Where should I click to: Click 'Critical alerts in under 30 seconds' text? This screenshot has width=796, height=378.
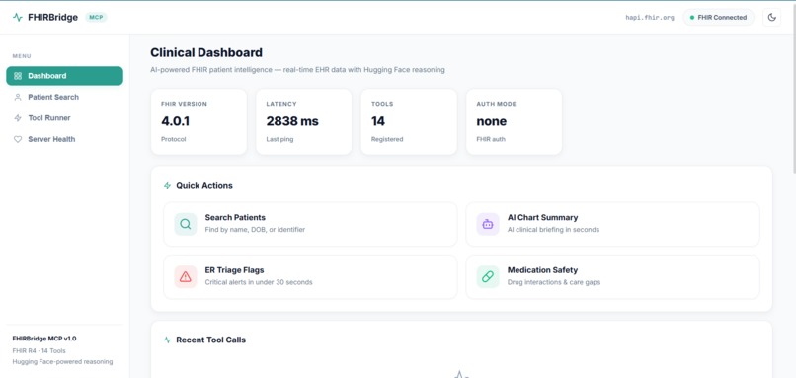coord(259,282)
